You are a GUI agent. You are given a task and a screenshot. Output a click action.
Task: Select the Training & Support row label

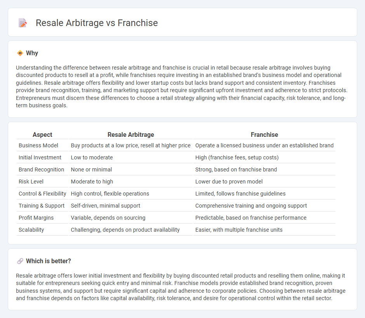(42, 206)
